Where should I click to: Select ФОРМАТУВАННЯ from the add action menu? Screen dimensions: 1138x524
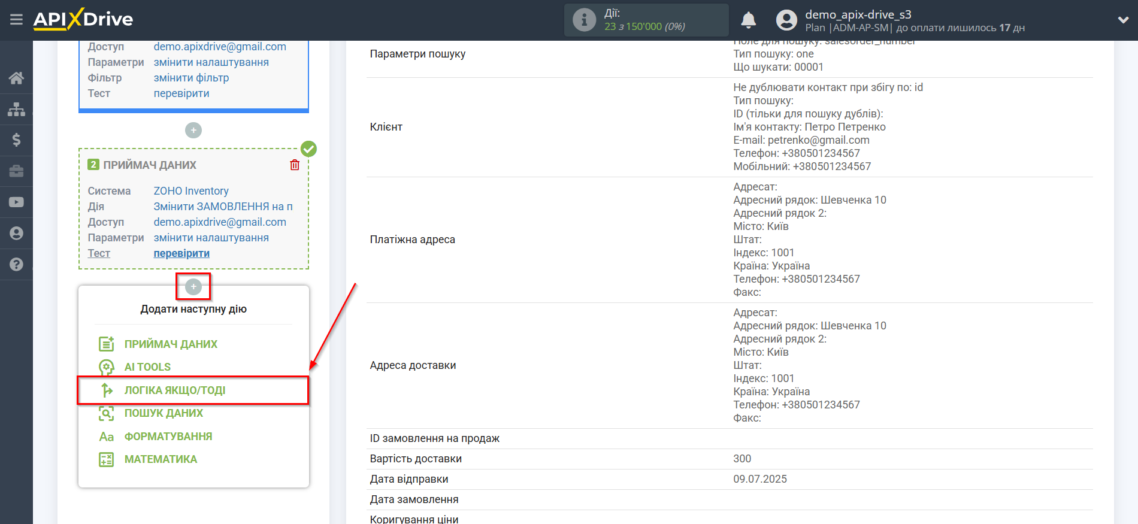[x=168, y=437]
